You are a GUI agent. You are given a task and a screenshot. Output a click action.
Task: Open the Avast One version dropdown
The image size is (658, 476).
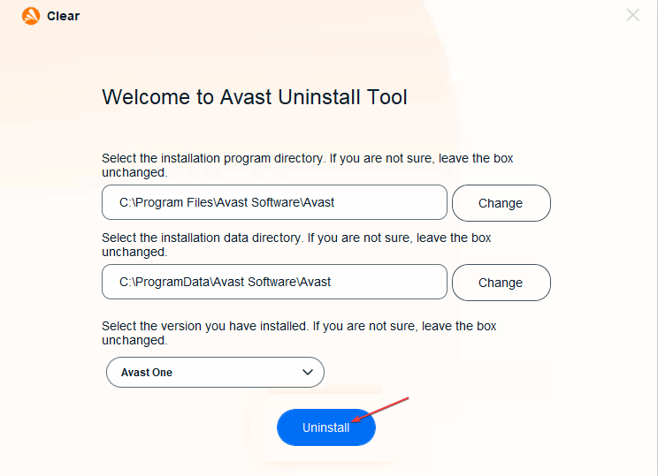[215, 372]
